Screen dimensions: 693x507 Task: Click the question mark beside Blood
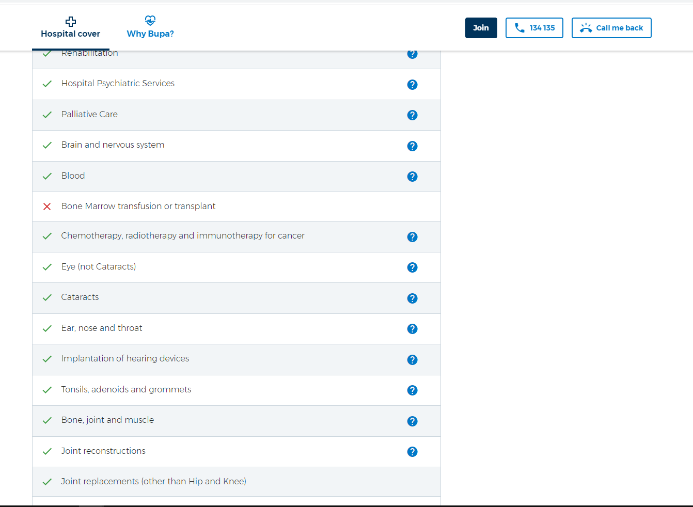pos(412,177)
